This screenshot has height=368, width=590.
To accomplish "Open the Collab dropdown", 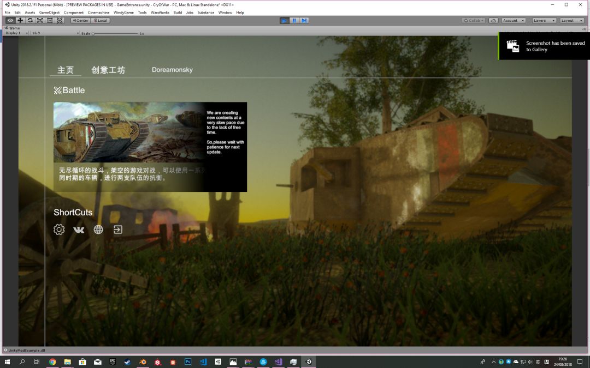I will (x=474, y=21).
